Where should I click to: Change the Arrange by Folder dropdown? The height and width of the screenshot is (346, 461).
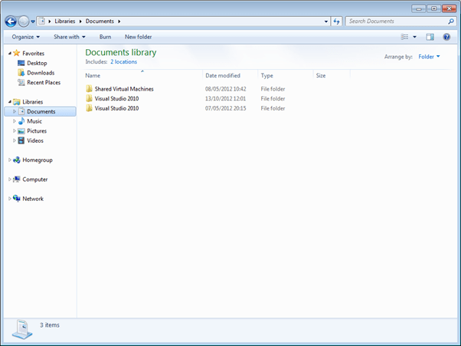click(x=429, y=57)
